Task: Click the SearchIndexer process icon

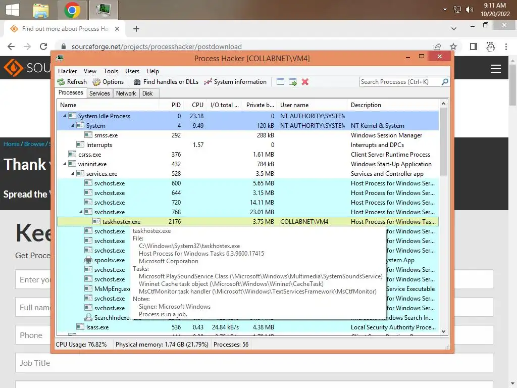Action: (x=88, y=317)
